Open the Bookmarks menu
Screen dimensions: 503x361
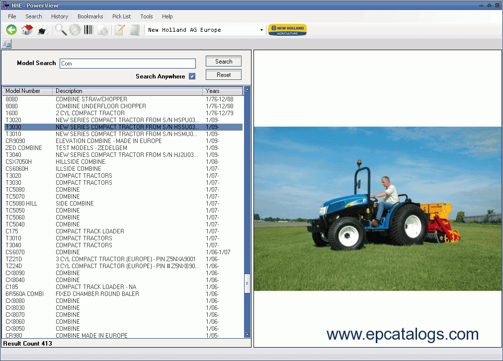point(90,16)
